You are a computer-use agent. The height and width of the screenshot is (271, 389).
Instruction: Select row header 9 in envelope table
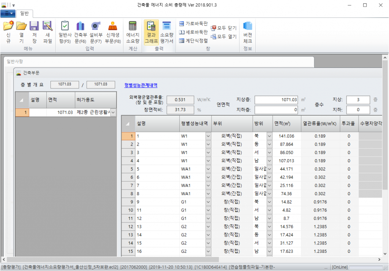[x=128, y=202]
